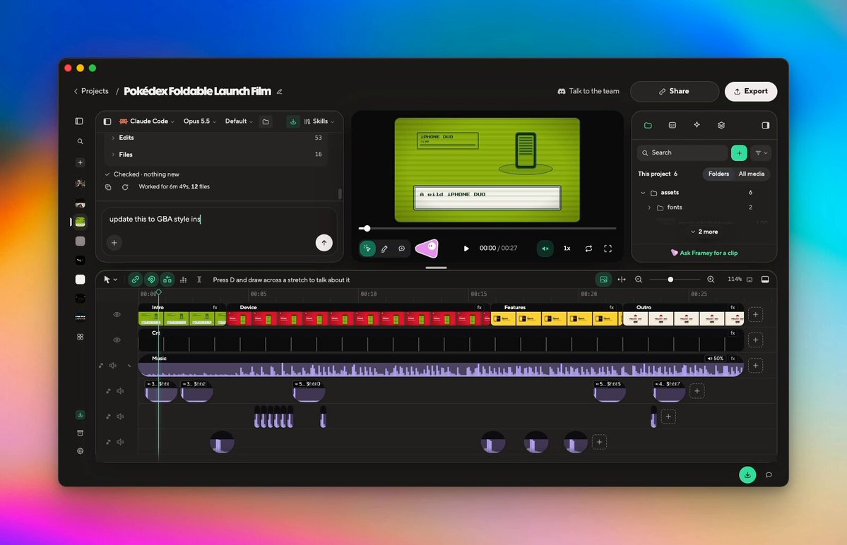Open the archive icon in left sidebar

click(80, 433)
